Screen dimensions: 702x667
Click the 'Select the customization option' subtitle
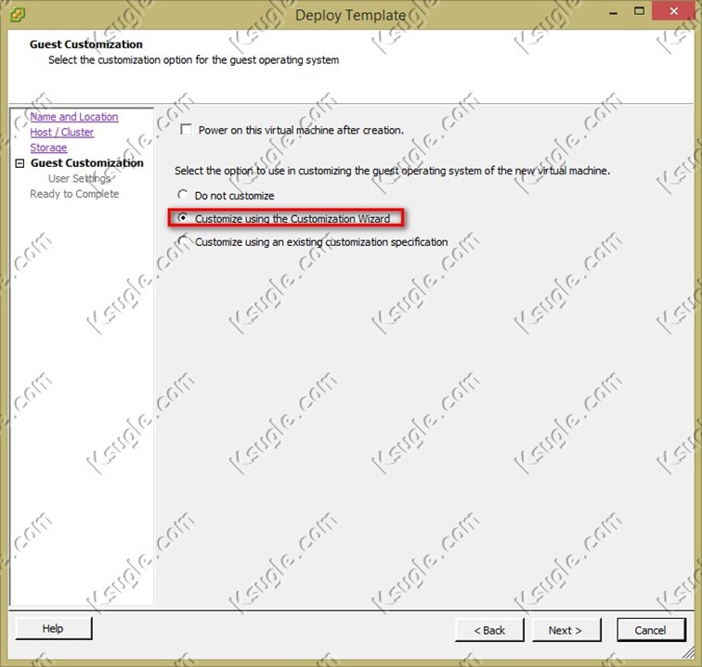coord(193,60)
